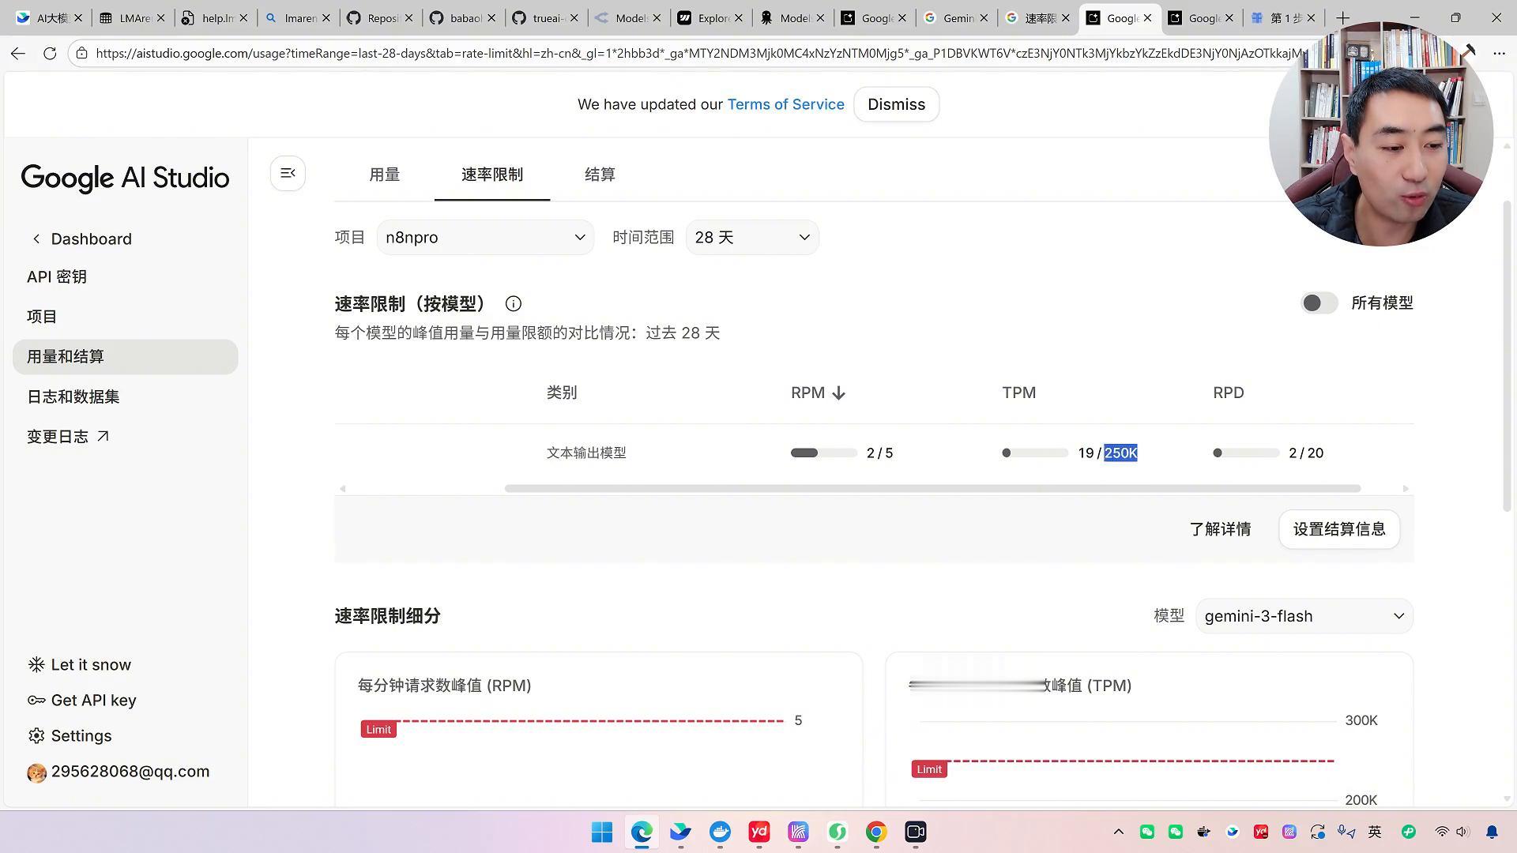The height and width of the screenshot is (853, 1517).
Task: Open new browser tab plus icon
Action: coord(1342,17)
